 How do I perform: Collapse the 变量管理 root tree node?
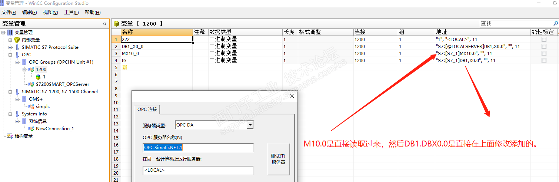tap(3, 33)
